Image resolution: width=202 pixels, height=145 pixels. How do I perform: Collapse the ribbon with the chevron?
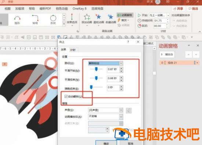(x=199, y=32)
